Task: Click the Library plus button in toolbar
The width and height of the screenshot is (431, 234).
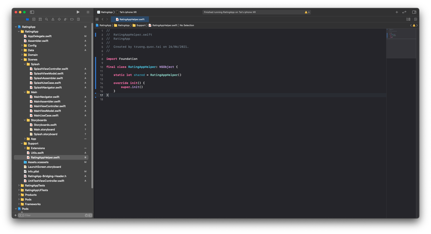Action: (397, 12)
